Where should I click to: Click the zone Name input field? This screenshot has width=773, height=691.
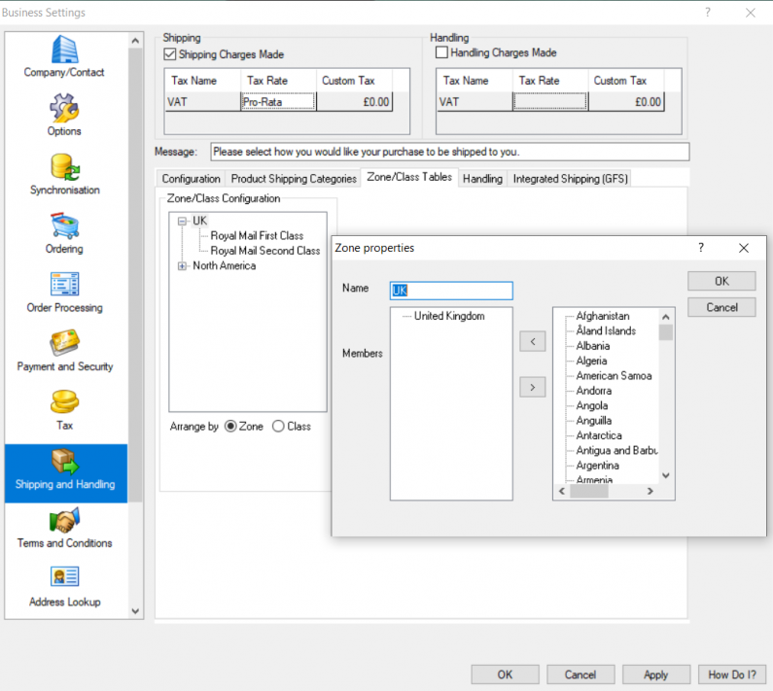451,291
